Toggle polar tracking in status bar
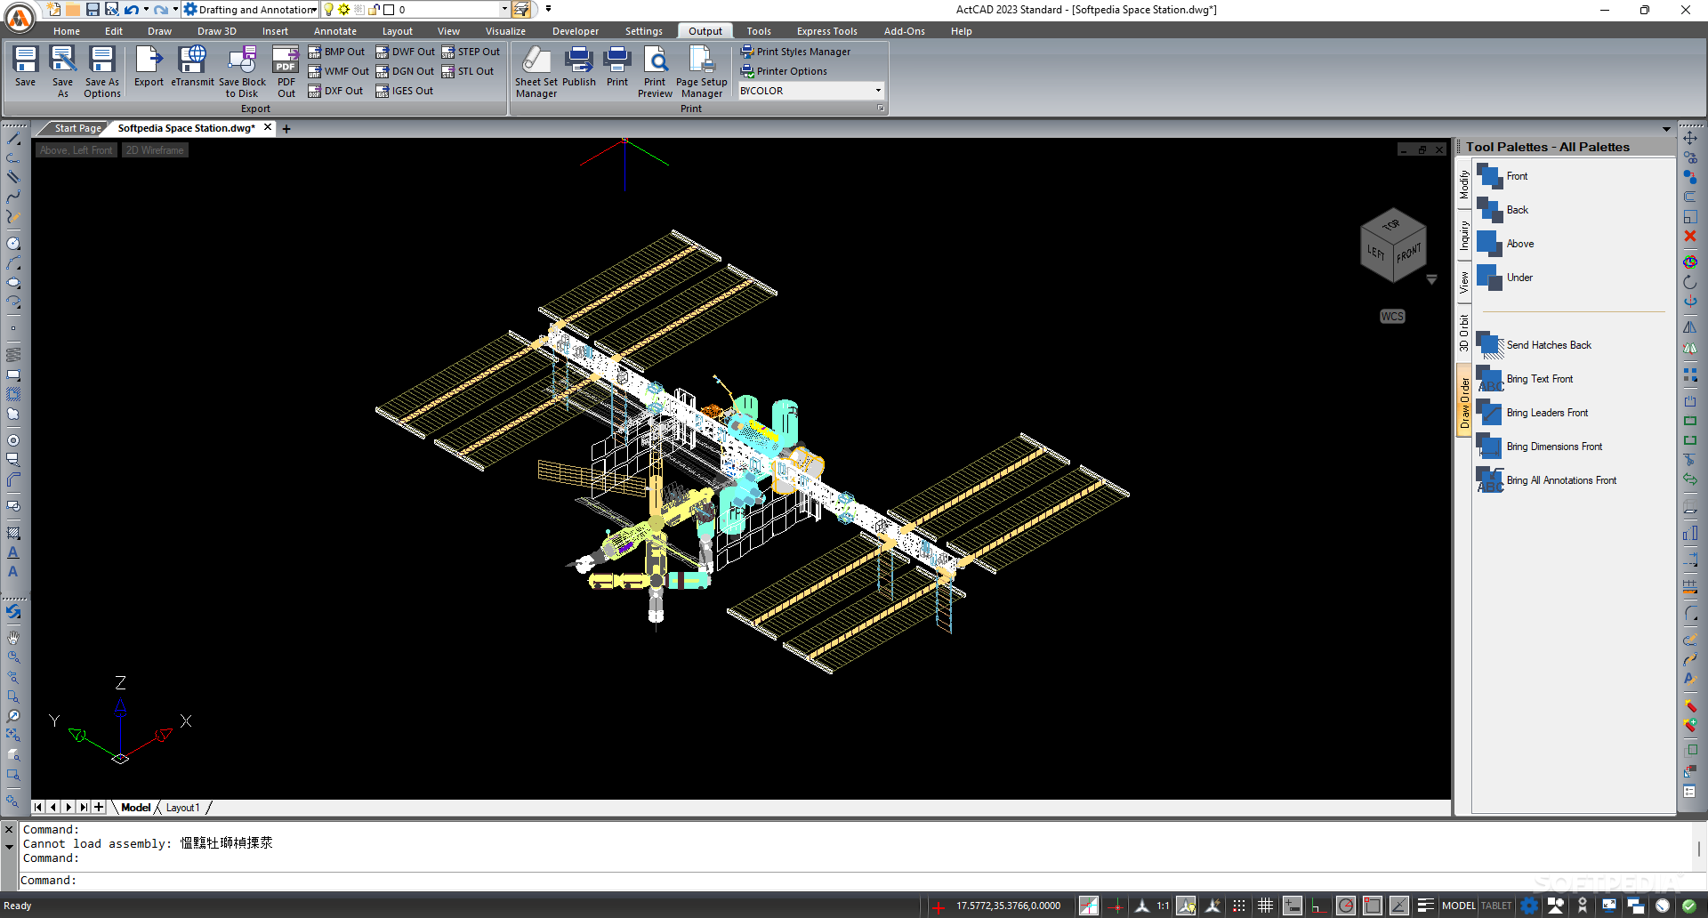 coord(1346,906)
